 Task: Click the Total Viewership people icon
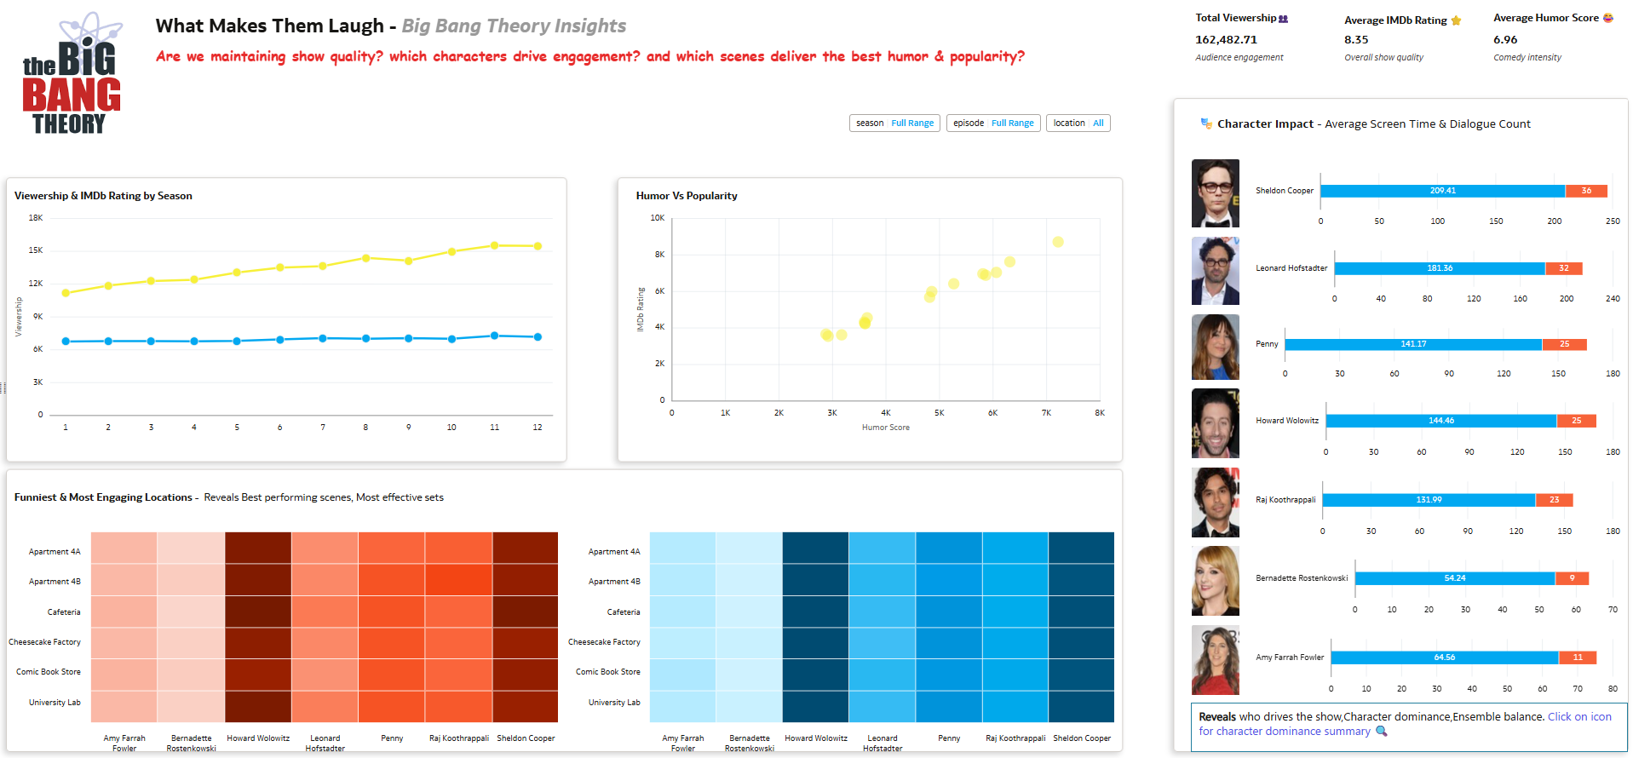click(x=1284, y=19)
